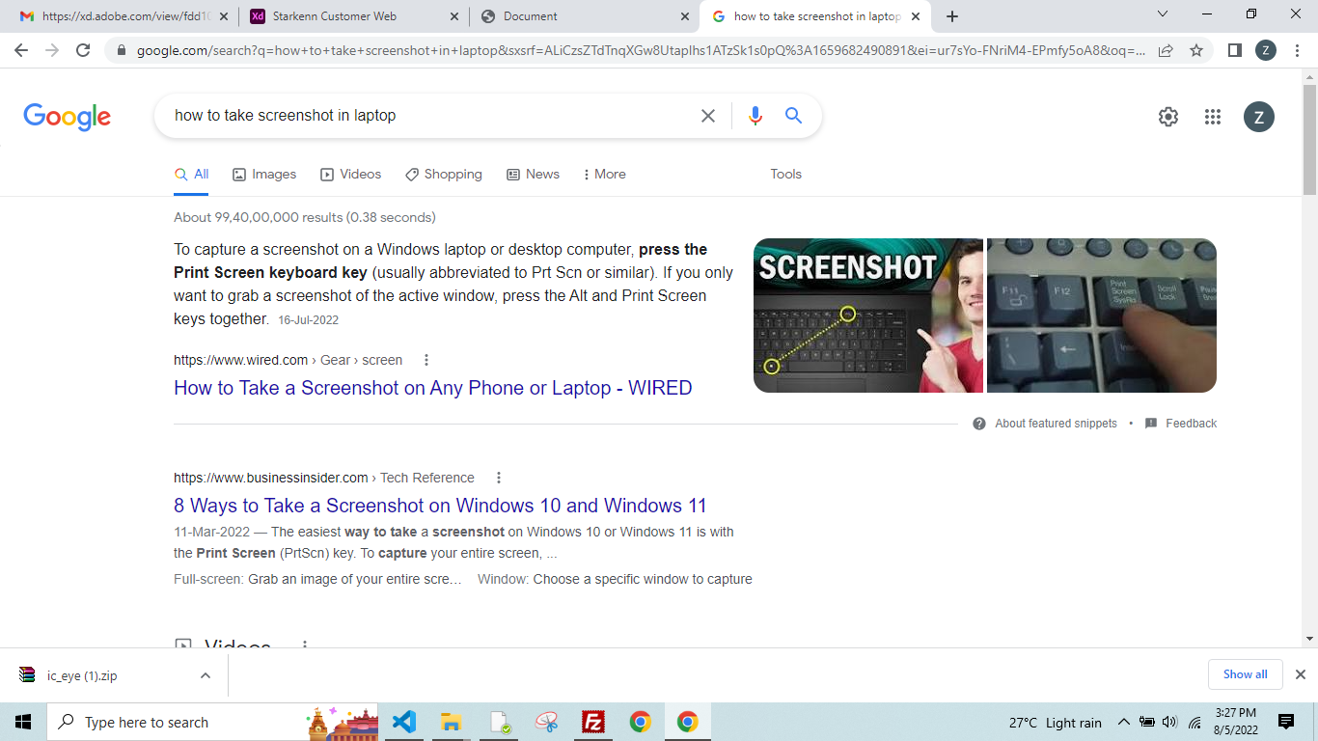Click Window: Choose a specific window sitelink
The width and height of the screenshot is (1318, 741).
[x=615, y=580]
